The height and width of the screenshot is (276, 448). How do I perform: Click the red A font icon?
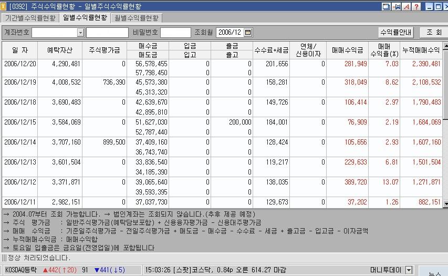tap(406, 6)
